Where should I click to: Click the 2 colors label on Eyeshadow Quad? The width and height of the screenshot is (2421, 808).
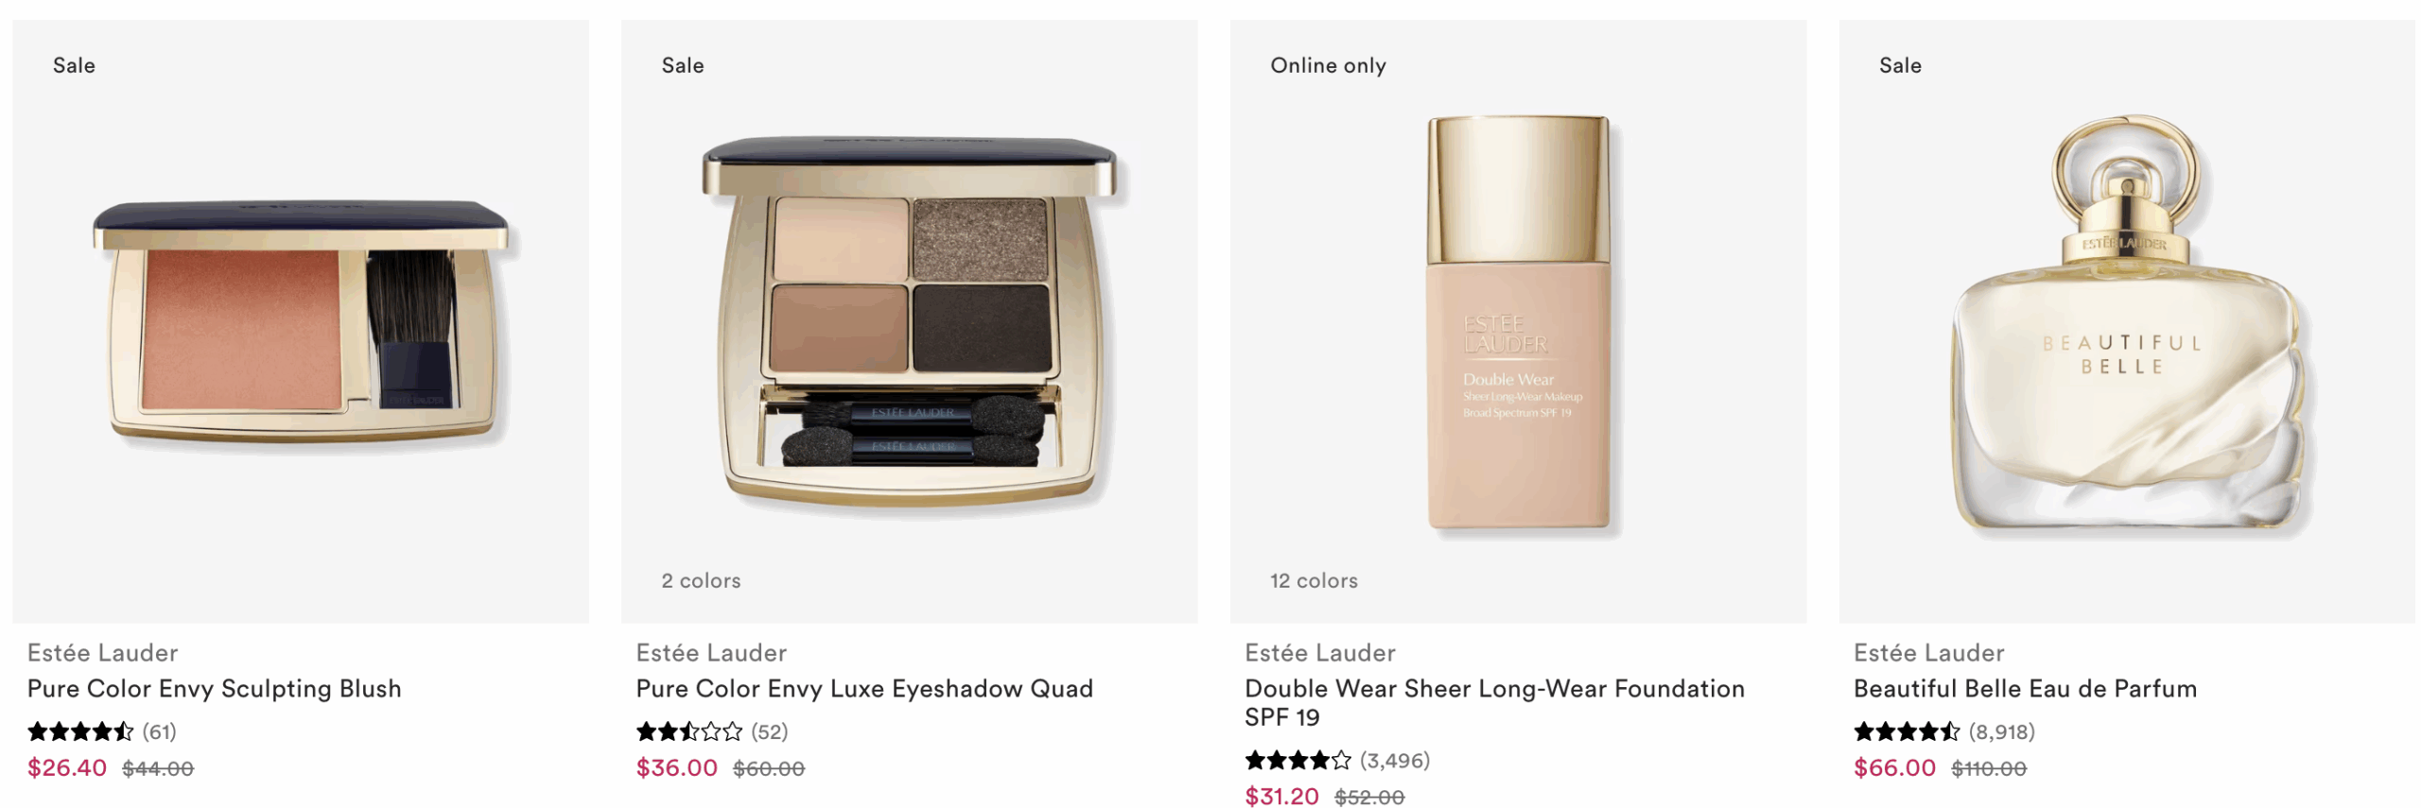[x=701, y=580]
